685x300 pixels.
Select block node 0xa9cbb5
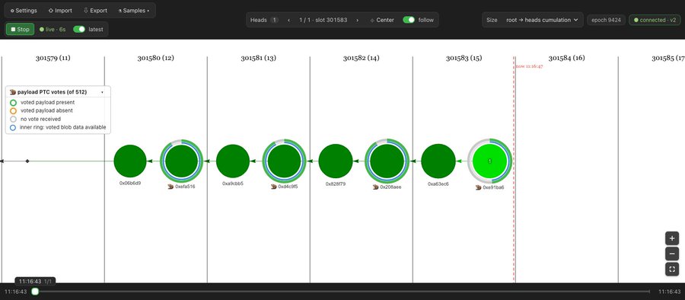[x=233, y=161]
